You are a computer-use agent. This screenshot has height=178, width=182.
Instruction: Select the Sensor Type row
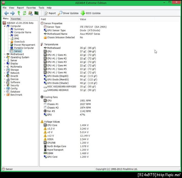[75, 27]
